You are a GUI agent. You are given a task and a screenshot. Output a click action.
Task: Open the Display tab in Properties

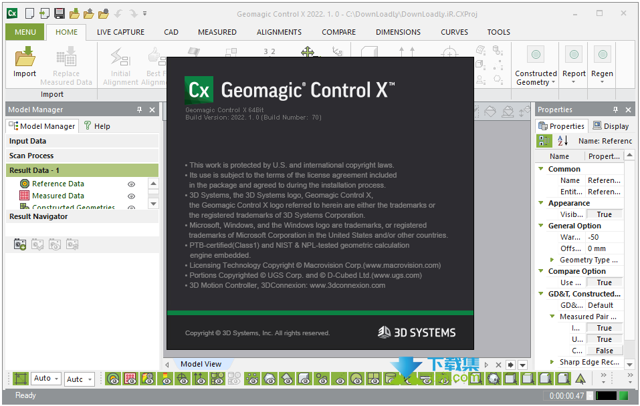click(x=611, y=126)
